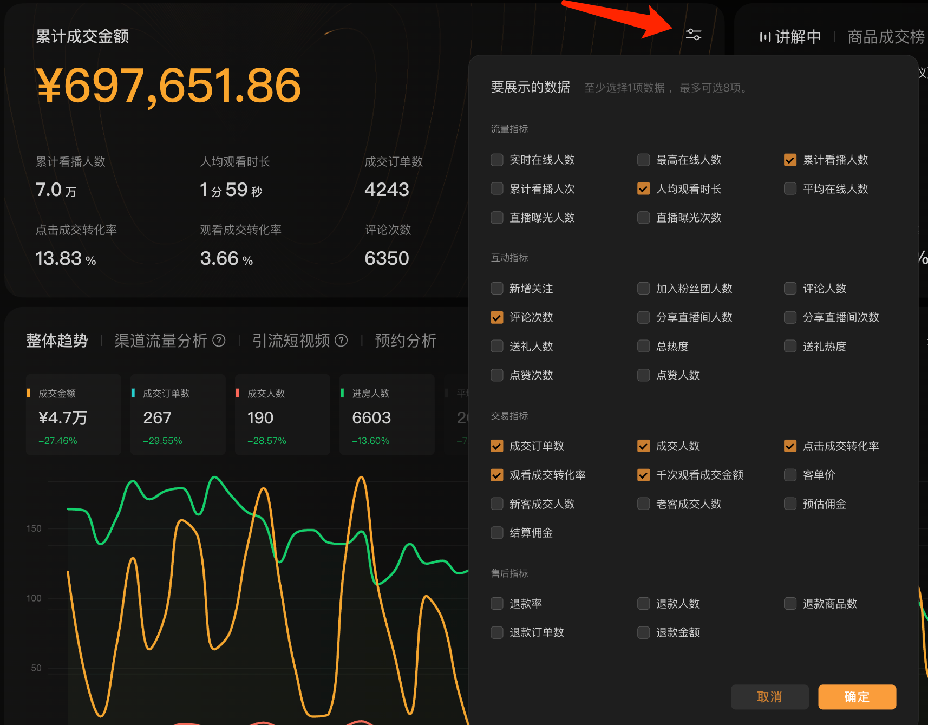Image resolution: width=928 pixels, height=725 pixels.
Task: Check the 客单价 metric
Action: 790,475
